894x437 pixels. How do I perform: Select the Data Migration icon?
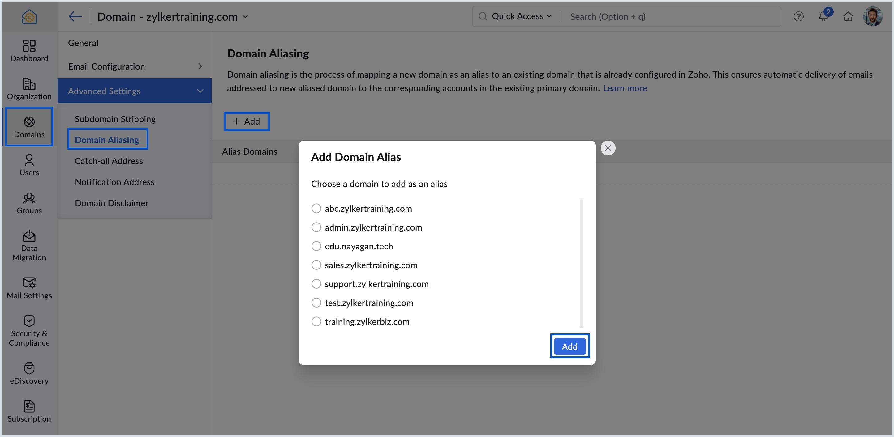coord(29,244)
